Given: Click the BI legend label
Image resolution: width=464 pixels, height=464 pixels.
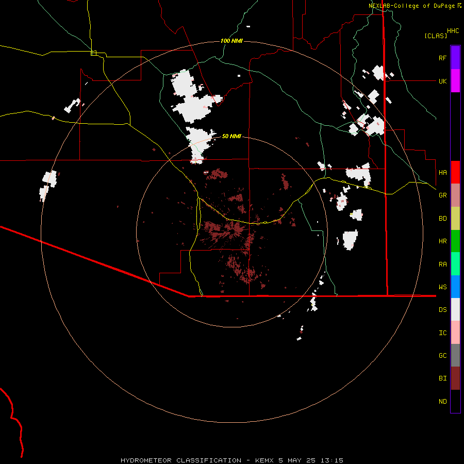Looking at the screenshot, I should 442,378.
